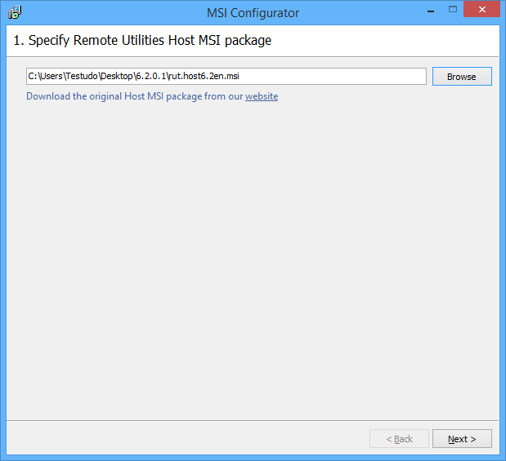Close the MSI Configurator window
The image size is (506, 461).
point(484,11)
